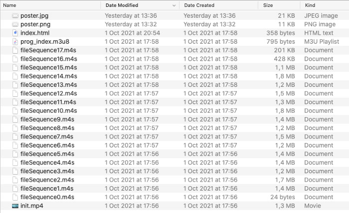Select the fileSequence10.m4s document icon

click(15, 111)
